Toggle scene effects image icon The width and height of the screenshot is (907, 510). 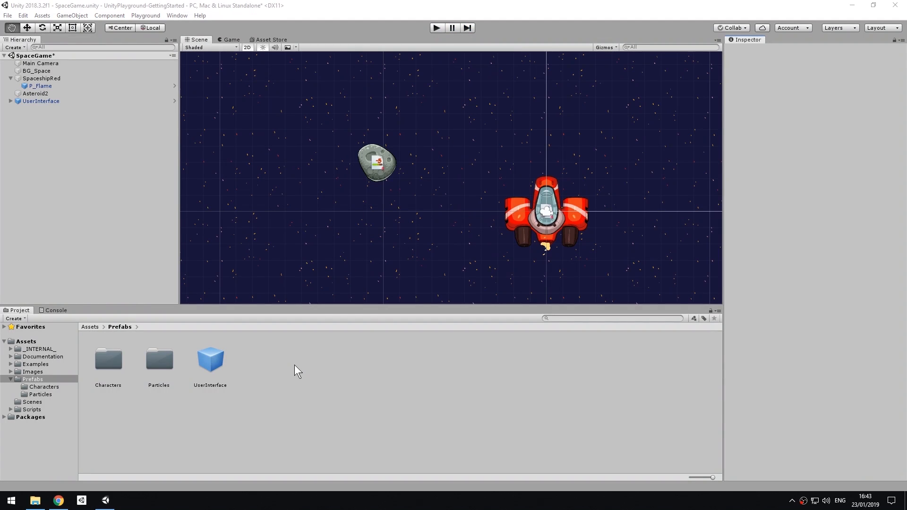287,47
